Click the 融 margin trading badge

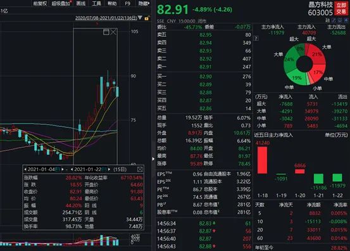coord(327,20)
